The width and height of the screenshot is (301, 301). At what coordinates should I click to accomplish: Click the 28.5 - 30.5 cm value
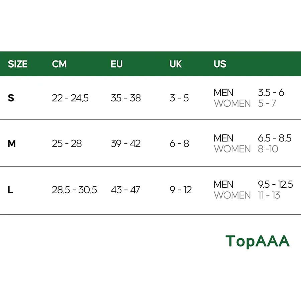(x=75, y=190)
